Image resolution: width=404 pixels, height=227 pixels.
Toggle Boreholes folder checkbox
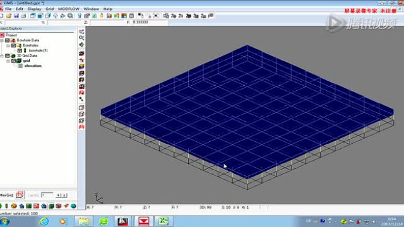pyautogui.click(x=13, y=45)
